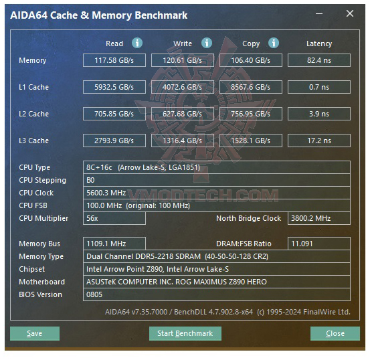Click the Close button
The image size is (372, 360).
pyautogui.click(x=335, y=333)
